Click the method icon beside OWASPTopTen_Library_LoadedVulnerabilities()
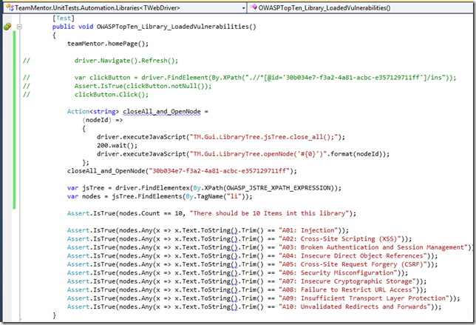 254,7
